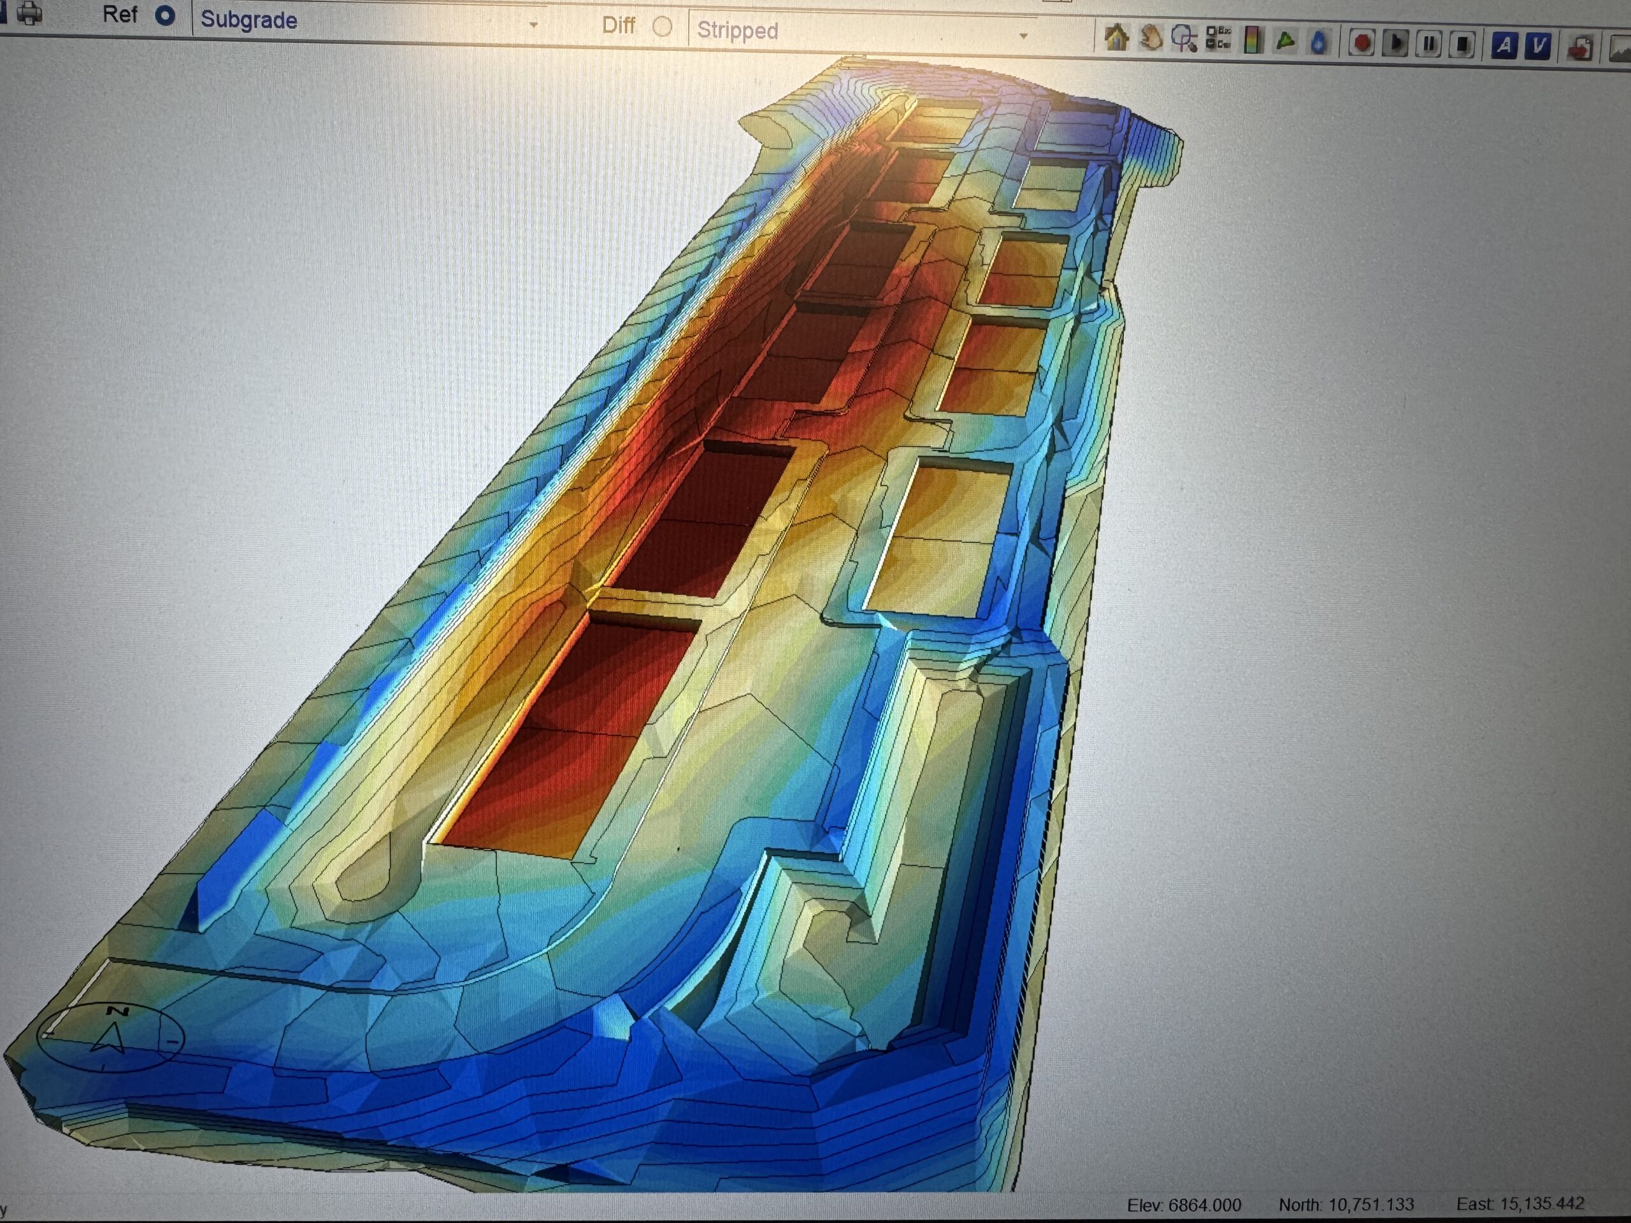Open the Stripped surface dropdown
Image resolution: width=1631 pixels, height=1223 pixels.
pos(863,33)
